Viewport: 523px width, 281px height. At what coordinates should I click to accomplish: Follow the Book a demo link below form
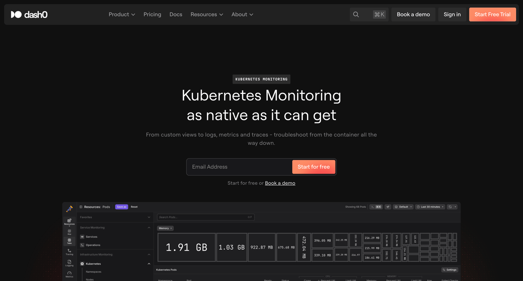tap(280, 183)
